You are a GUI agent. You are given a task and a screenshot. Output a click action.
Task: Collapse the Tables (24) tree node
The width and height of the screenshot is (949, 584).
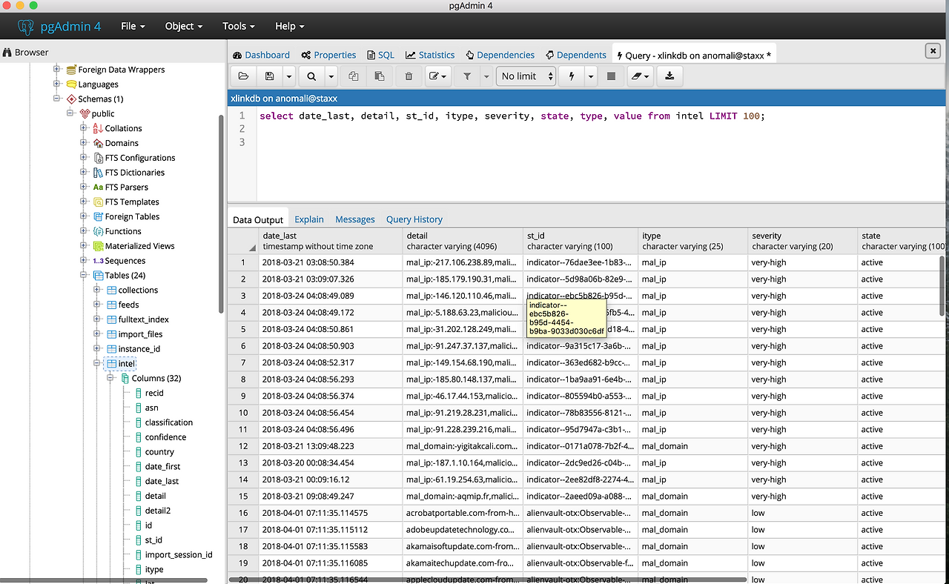pyautogui.click(x=84, y=276)
